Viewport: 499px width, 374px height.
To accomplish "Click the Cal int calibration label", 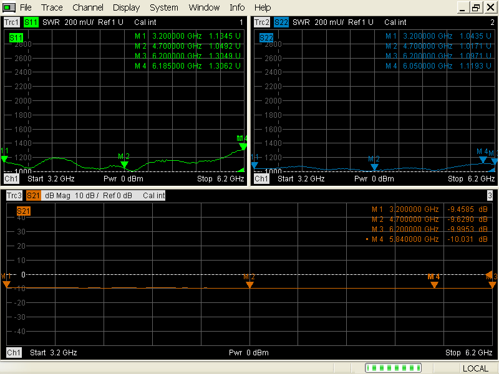I will tap(144, 22).
